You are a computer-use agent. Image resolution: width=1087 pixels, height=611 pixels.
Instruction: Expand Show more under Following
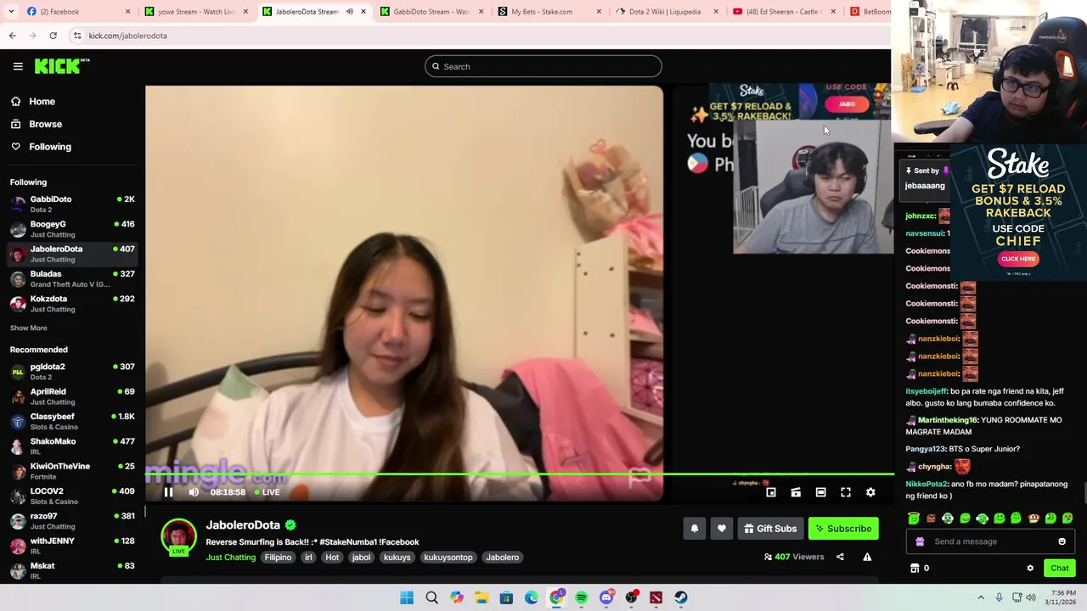pos(28,328)
